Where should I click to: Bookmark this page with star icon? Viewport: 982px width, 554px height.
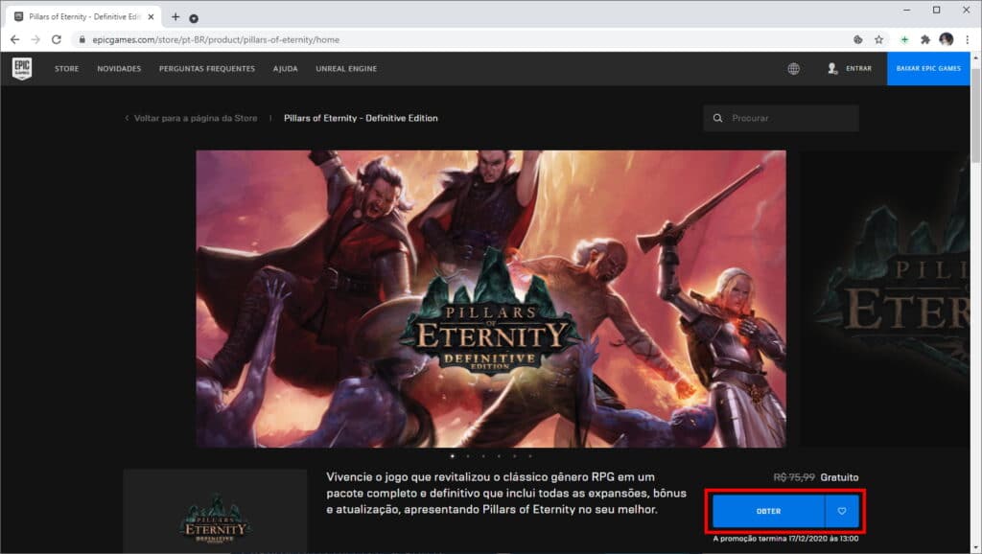coord(878,39)
